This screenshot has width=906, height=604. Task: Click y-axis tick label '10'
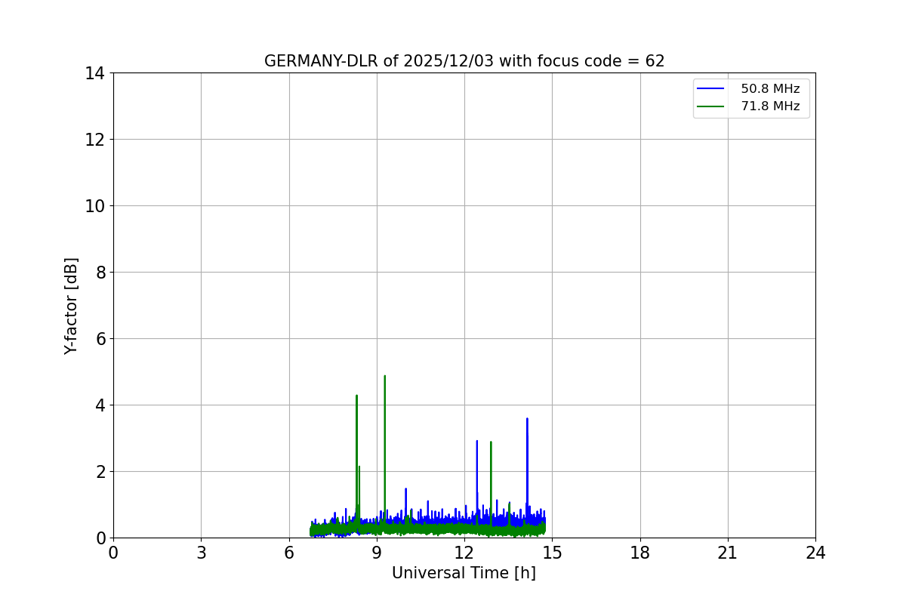tap(95, 206)
